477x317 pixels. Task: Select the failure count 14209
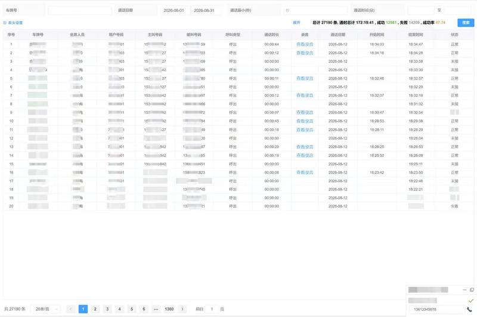[414, 23]
